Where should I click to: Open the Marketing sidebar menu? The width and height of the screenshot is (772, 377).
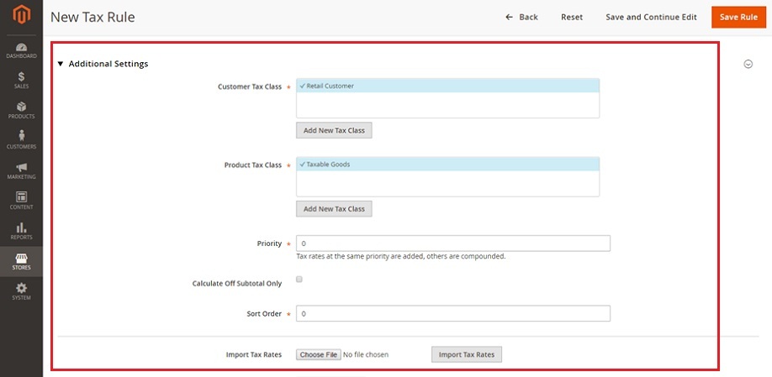pyautogui.click(x=21, y=170)
